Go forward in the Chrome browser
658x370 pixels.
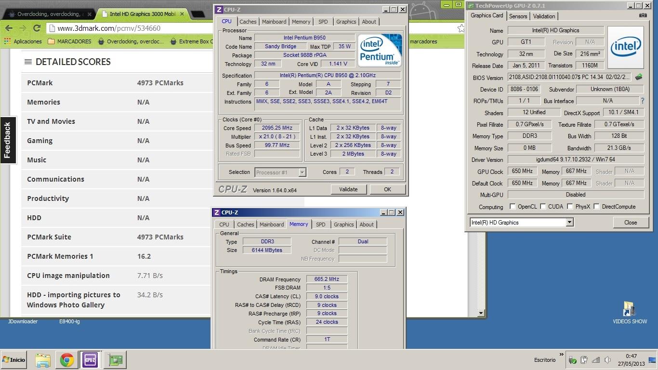[23, 28]
